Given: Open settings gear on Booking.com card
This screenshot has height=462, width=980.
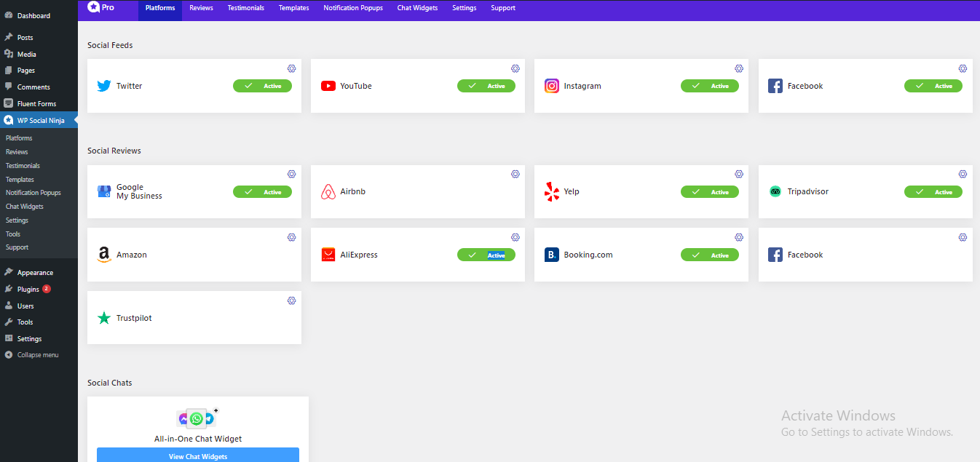Looking at the screenshot, I should (738, 237).
